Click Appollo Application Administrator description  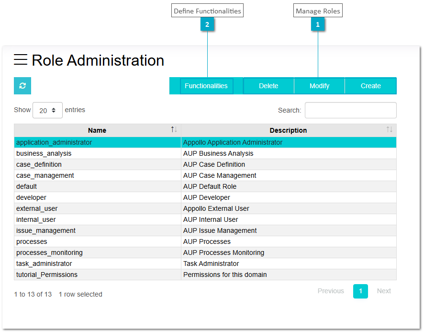289,142
